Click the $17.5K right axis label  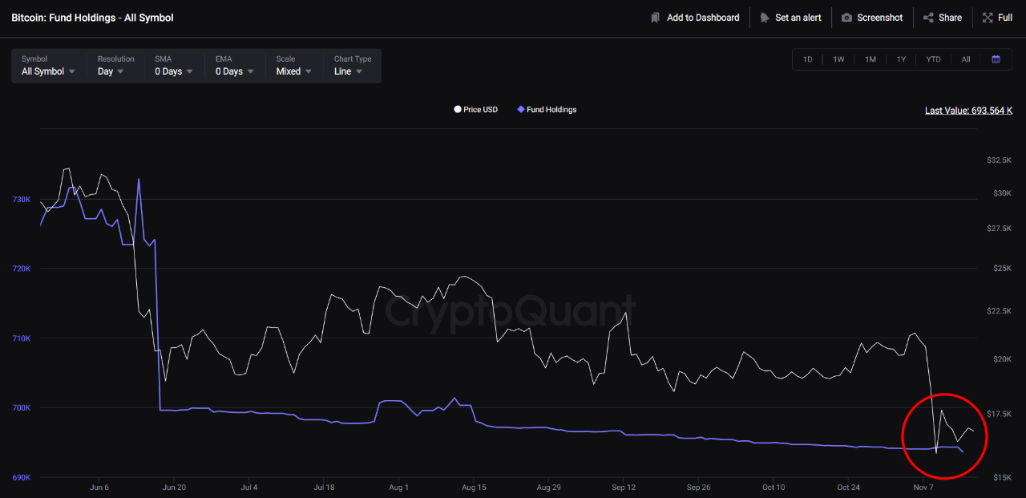tap(999, 414)
